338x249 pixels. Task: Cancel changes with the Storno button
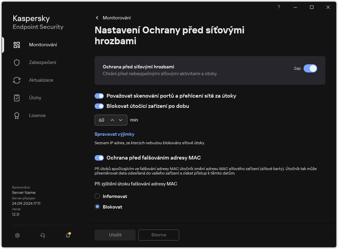158,235
